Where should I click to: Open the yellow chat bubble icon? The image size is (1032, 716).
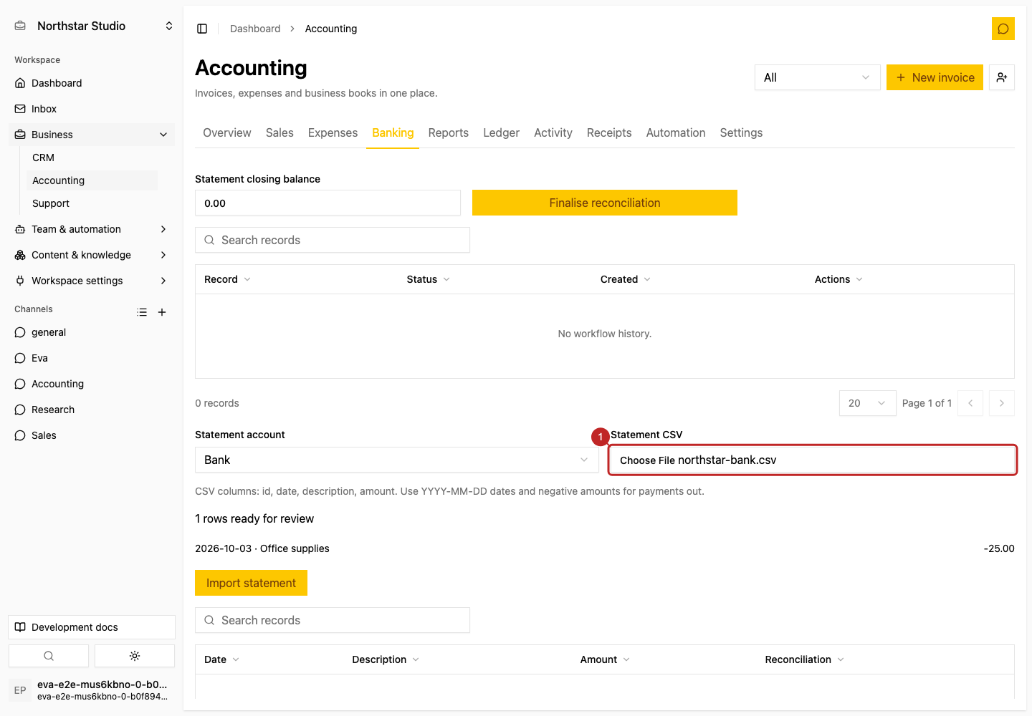pyautogui.click(x=1003, y=29)
